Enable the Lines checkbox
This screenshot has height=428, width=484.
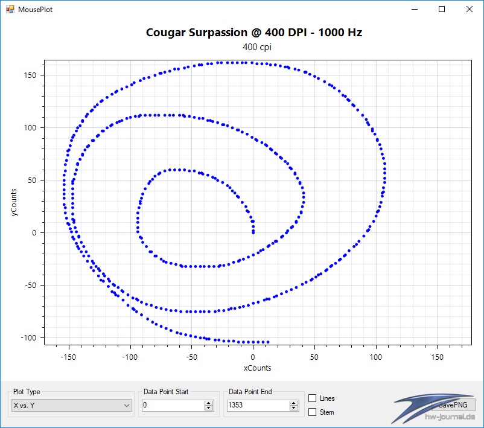click(313, 398)
